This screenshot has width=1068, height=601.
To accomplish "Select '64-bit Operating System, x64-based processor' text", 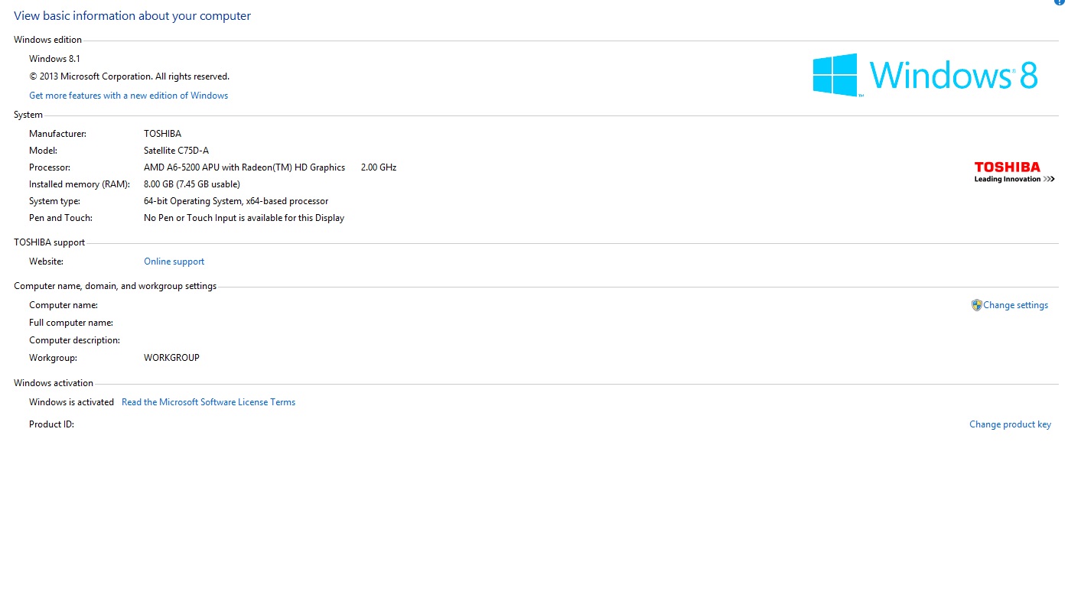I will pos(236,201).
